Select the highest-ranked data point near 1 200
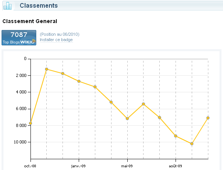 coord(47,69)
